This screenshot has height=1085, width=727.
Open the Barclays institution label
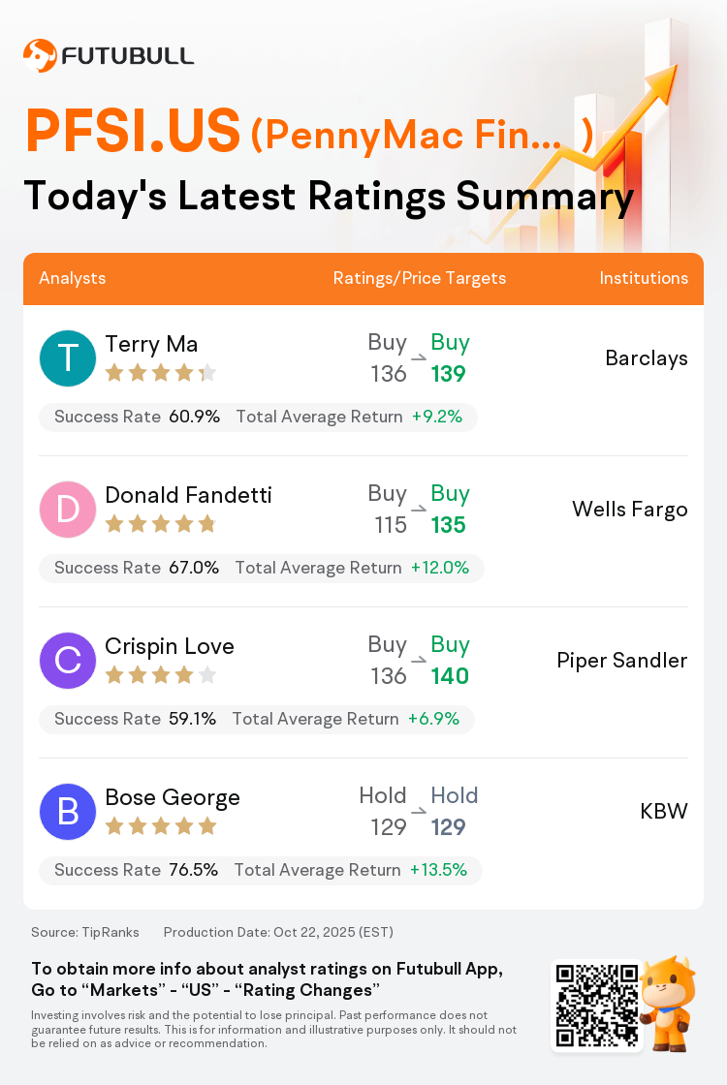coord(647,358)
